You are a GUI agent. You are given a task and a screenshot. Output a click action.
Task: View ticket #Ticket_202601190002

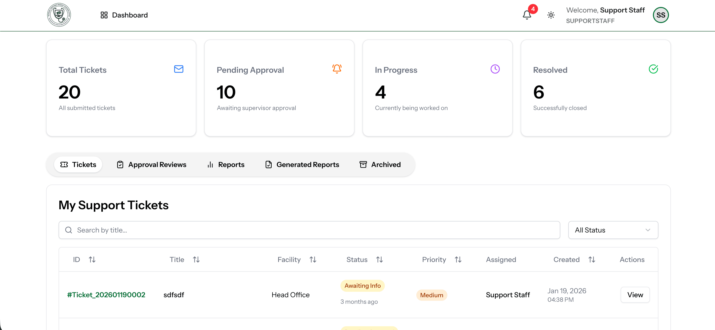(x=635, y=295)
